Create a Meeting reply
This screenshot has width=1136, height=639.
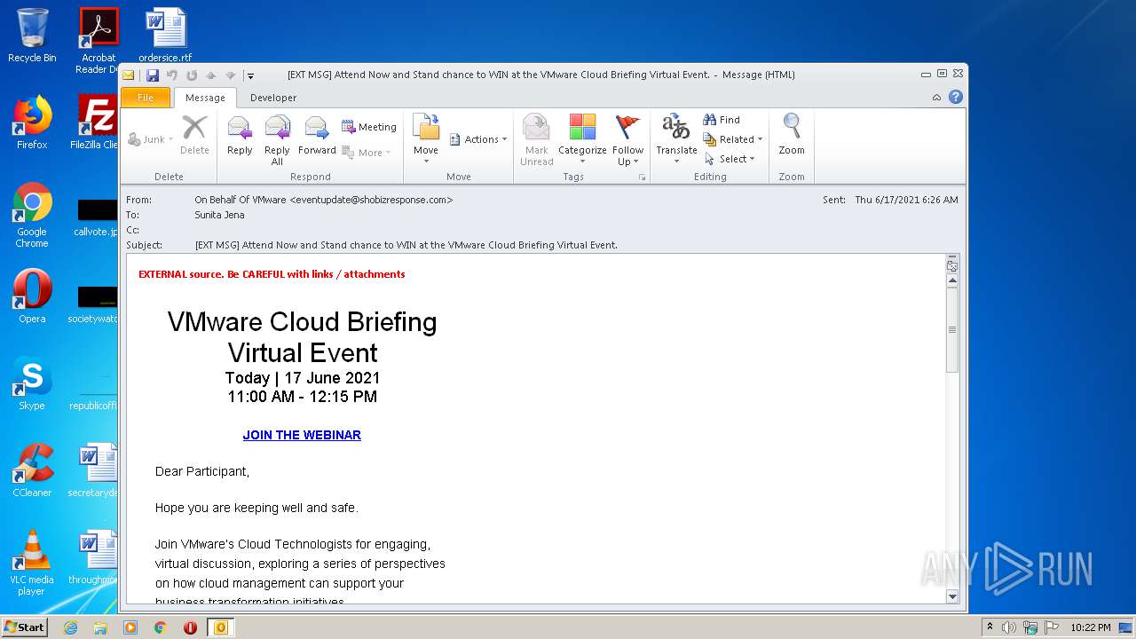368,127
